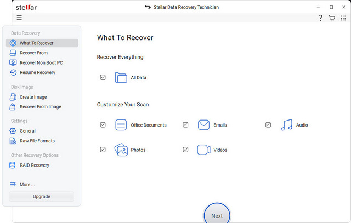Click the Videos camera icon
Viewport: 351px width, 223px height.
coord(203,150)
